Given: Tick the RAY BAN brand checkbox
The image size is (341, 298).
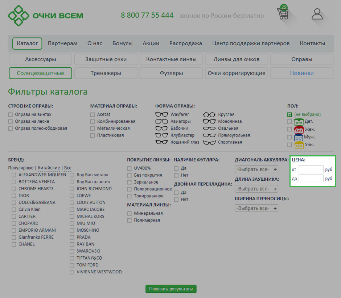Looking at the screenshot, I should click(72, 244).
